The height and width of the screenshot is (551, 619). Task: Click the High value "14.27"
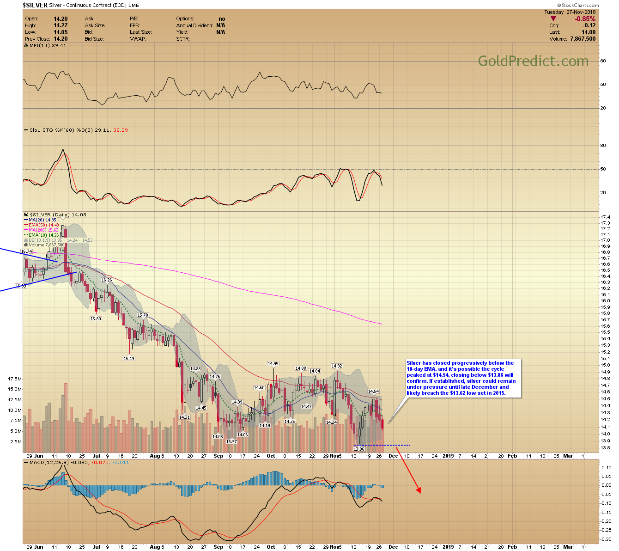coord(61,25)
